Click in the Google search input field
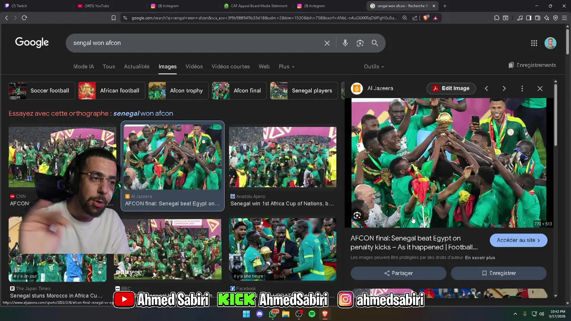Viewport: 571px width, 321px height. pos(196,43)
